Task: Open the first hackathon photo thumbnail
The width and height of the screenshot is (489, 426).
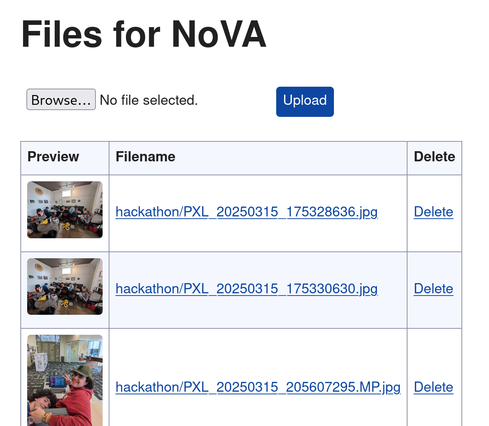Action: pyautogui.click(x=65, y=210)
